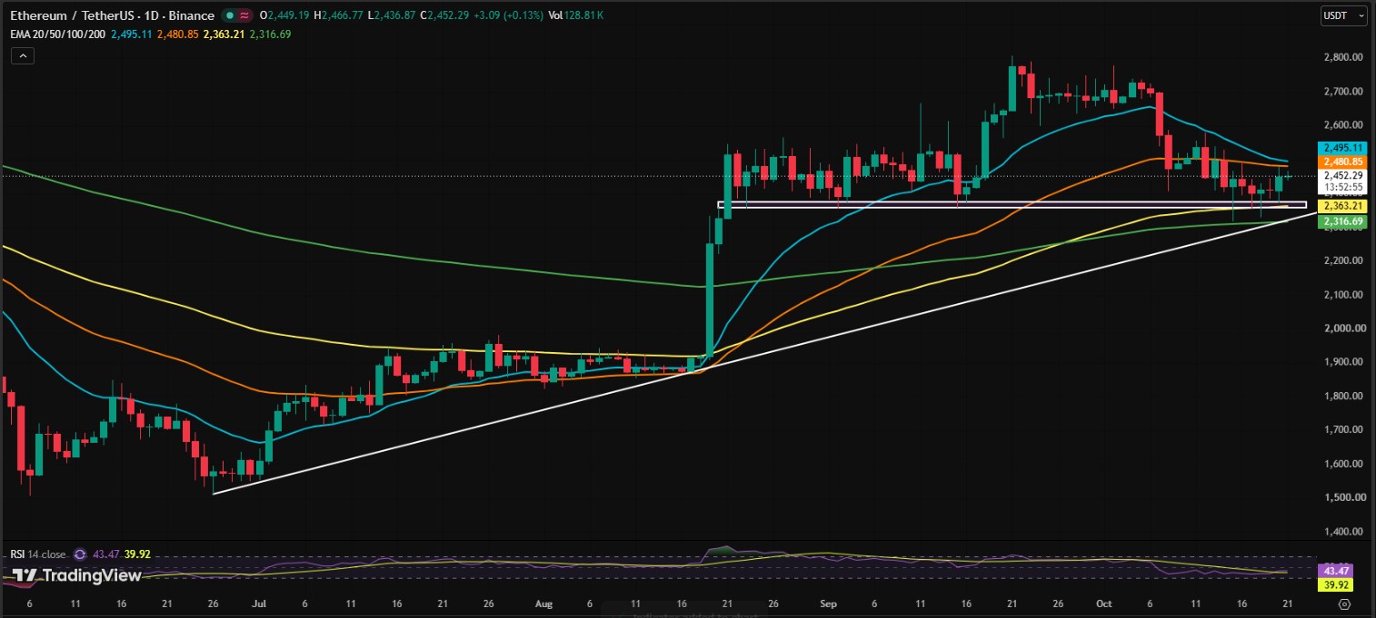
Task: Click the green 2,316.69 EMA price label
Action: [x=1341, y=221]
